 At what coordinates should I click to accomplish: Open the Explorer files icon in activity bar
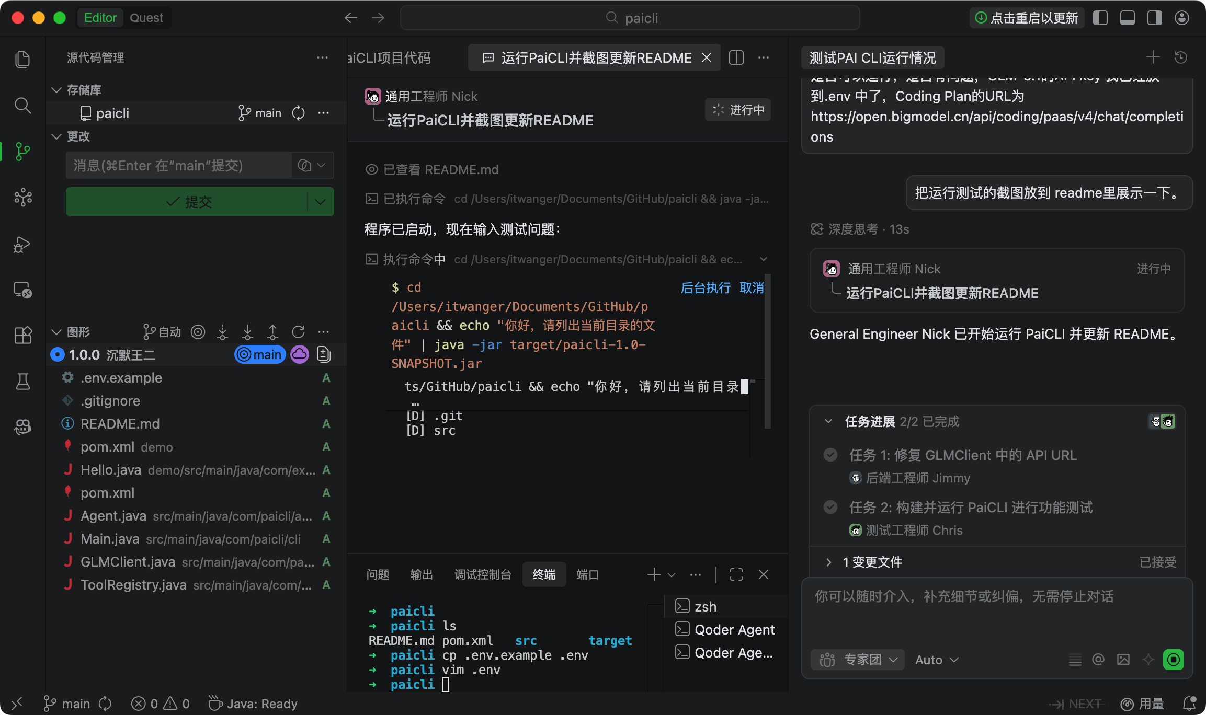(22, 59)
